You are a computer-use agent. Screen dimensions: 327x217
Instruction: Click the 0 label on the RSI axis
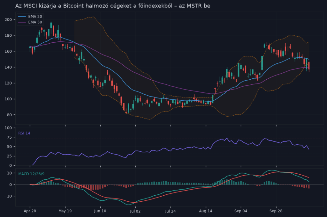[x=11, y=165]
